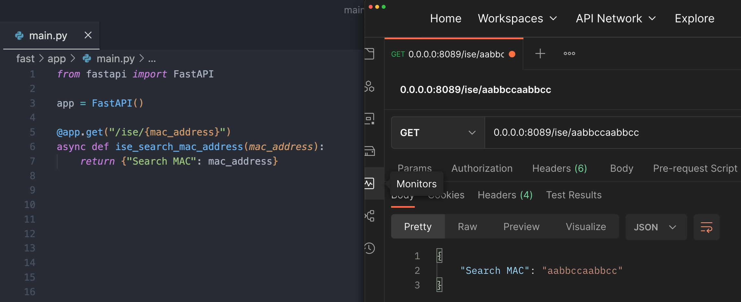Click the plus icon to add request tab
741x302 pixels.
coord(540,54)
